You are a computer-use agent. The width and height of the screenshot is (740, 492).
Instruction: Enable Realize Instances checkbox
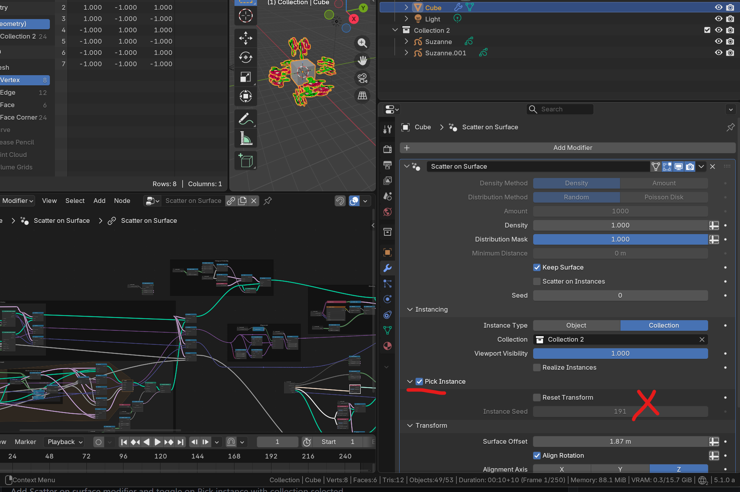(x=537, y=367)
